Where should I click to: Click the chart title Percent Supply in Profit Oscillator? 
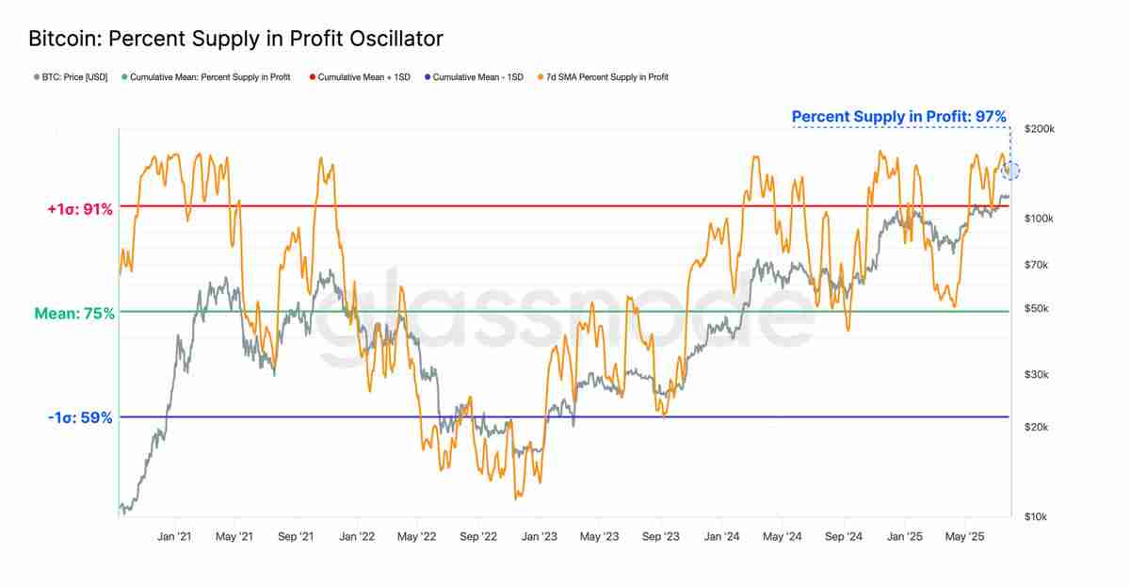235,40
